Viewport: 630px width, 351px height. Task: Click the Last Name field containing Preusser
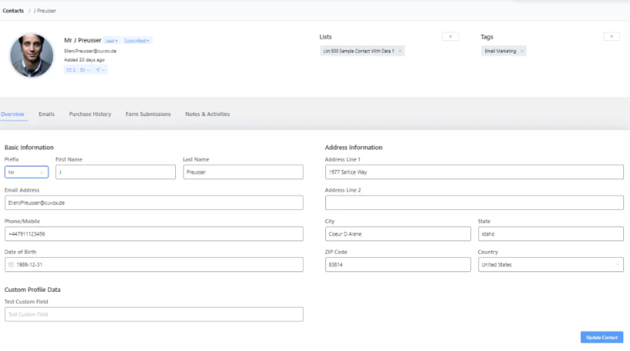243,172
